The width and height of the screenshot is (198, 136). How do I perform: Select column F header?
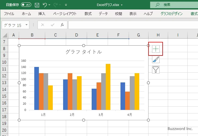pyautogui.click(x=118, y=35)
